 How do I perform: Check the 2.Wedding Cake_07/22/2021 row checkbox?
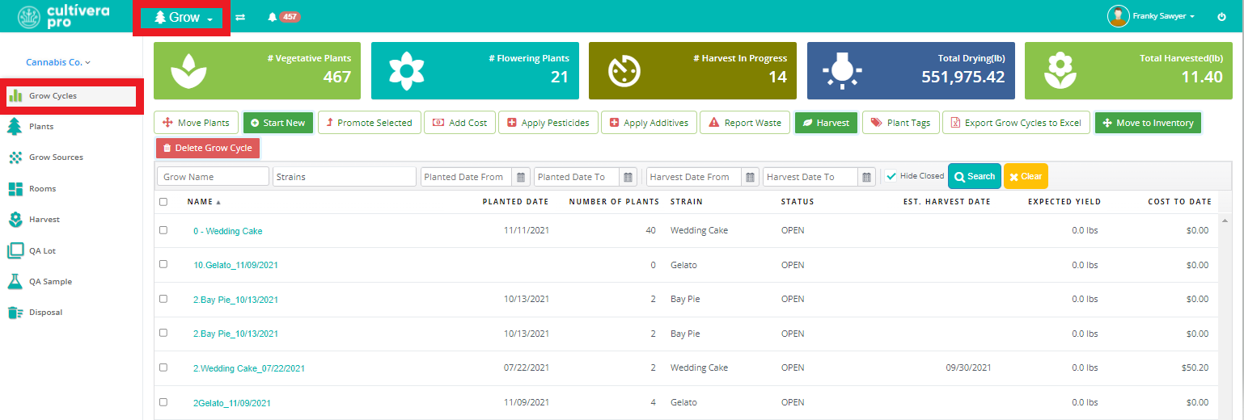click(163, 367)
